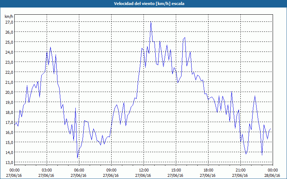
Task: Pick the '20,0' y-axis tick label
Action: (9, 92)
